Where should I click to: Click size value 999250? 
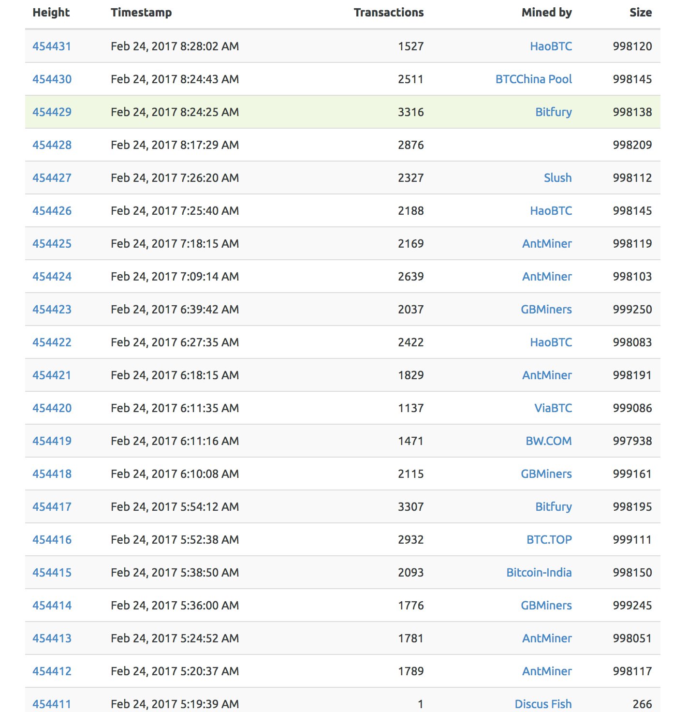[632, 310]
